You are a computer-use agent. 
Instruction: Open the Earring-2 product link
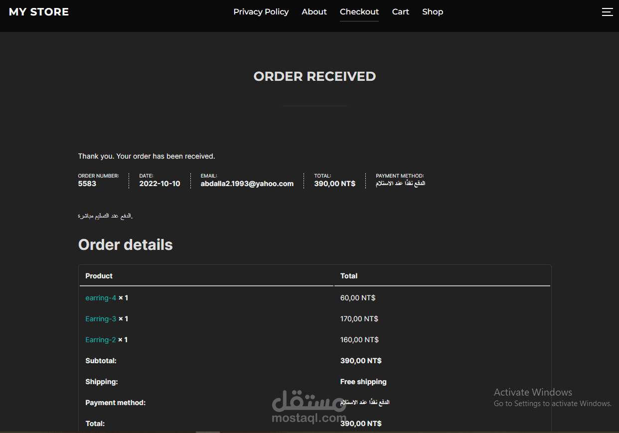click(x=100, y=340)
